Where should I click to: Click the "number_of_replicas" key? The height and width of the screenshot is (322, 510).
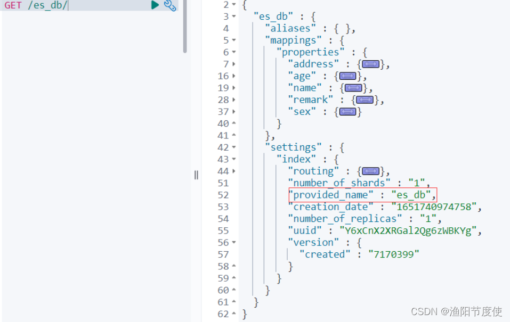coord(345,219)
